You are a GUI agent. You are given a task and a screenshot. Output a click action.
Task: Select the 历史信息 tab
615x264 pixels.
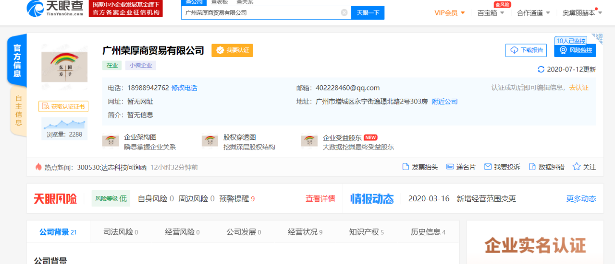(428, 232)
